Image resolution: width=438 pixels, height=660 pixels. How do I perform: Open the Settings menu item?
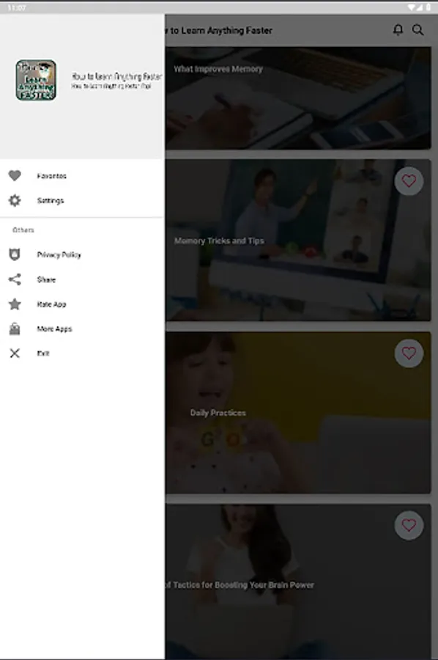point(82,201)
